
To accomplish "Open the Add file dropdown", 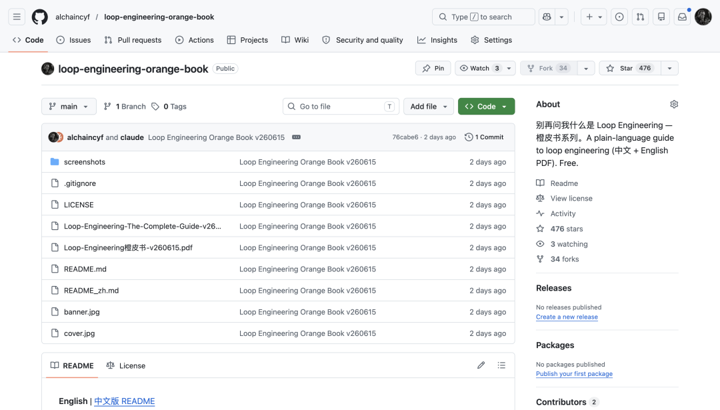I will (x=429, y=106).
